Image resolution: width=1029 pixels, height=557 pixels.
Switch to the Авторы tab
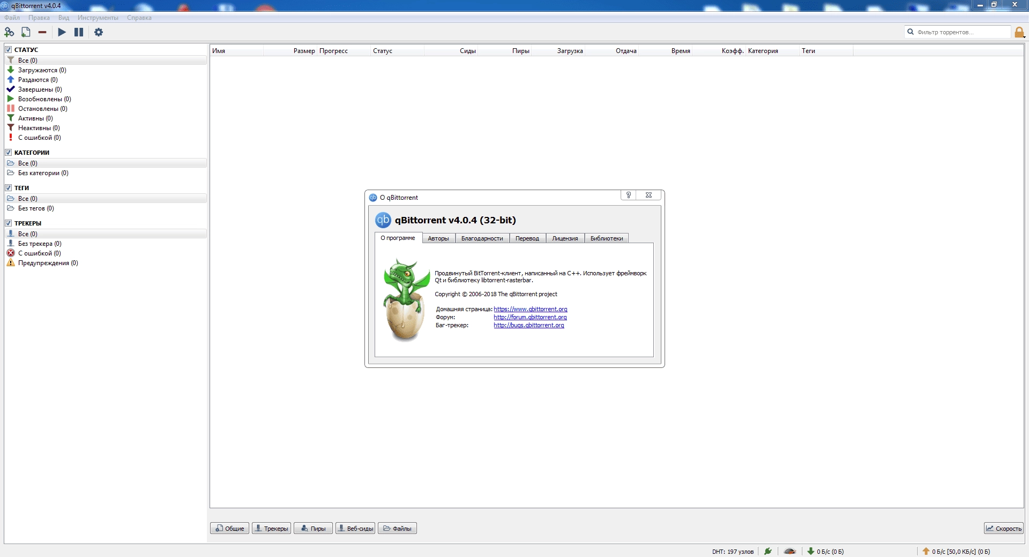[438, 238]
